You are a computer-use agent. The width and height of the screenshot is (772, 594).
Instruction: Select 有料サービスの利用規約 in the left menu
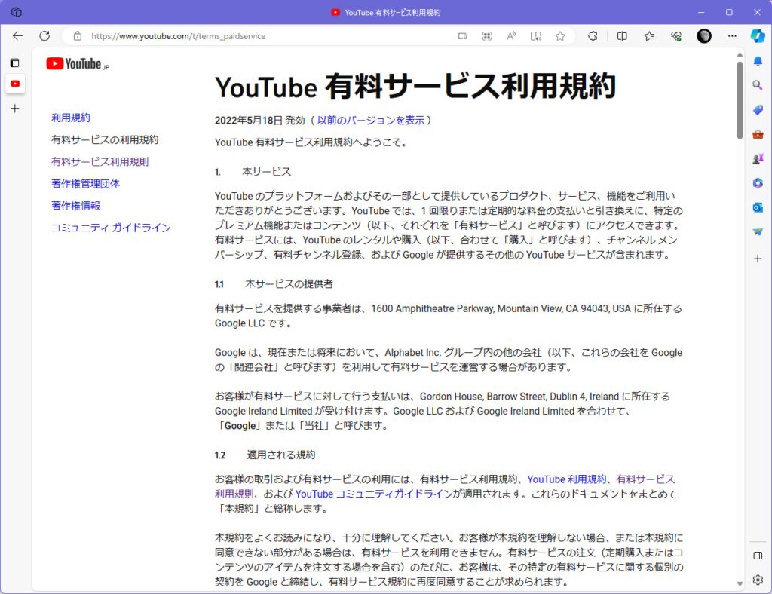coord(105,139)
